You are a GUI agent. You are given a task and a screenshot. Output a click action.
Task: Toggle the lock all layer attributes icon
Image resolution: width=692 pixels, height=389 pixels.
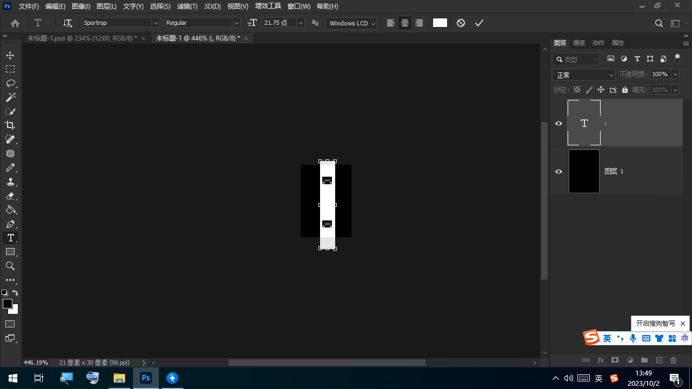coord(625,90)
